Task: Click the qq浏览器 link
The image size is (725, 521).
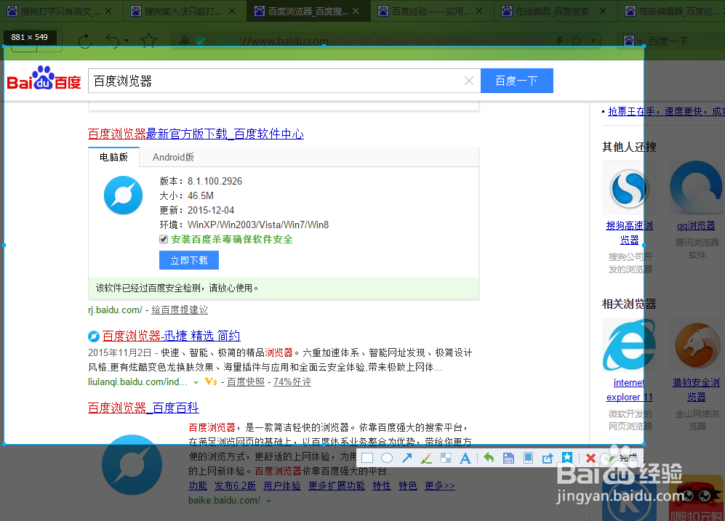Action: pos(696,225)
